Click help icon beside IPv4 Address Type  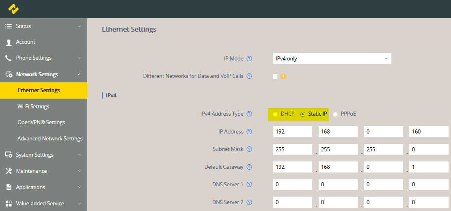pyautogui.click(x=249, y=114)
